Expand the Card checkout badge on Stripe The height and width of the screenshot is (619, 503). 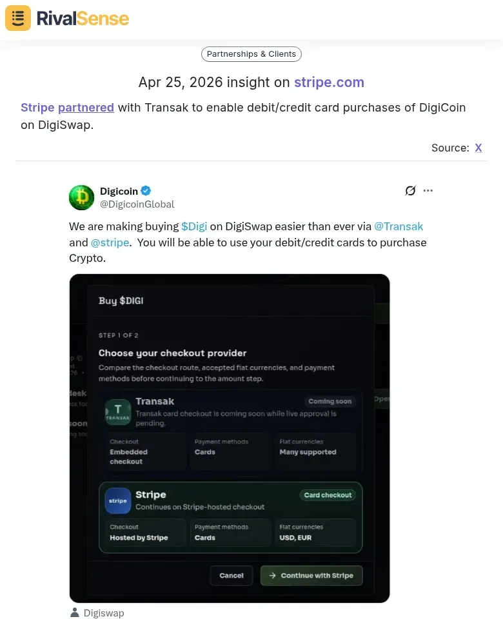click(x=328, y=495)
